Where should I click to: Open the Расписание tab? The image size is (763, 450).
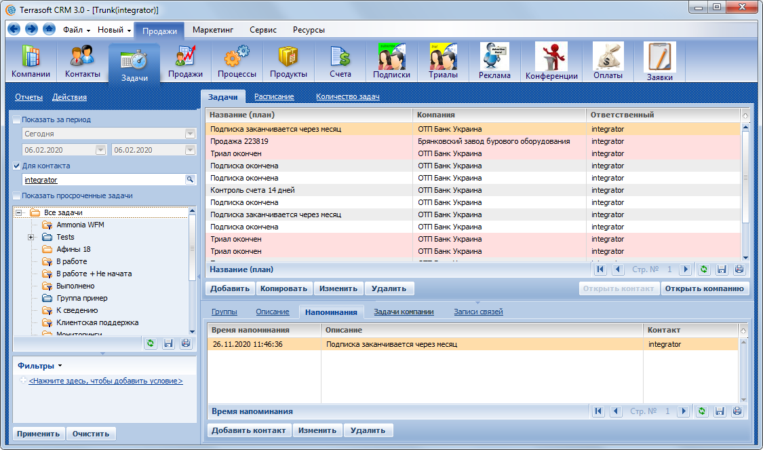click(274, 96)
